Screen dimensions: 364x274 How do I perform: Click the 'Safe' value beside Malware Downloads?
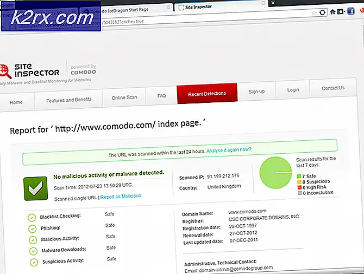point(111,247)
